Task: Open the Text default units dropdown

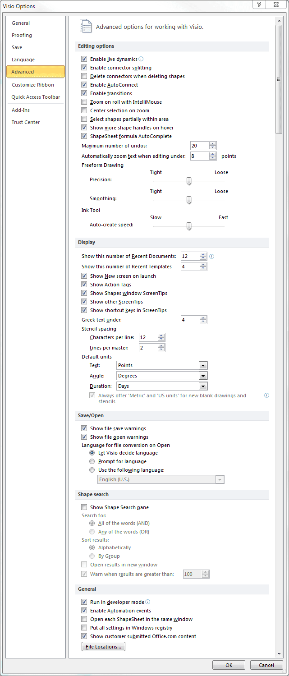Action: pos(203,365)
